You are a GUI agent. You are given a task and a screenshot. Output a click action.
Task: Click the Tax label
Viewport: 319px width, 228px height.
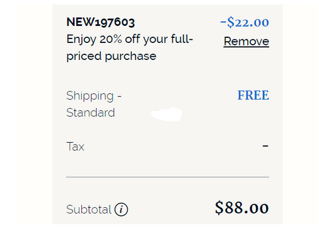click(75, 147)
